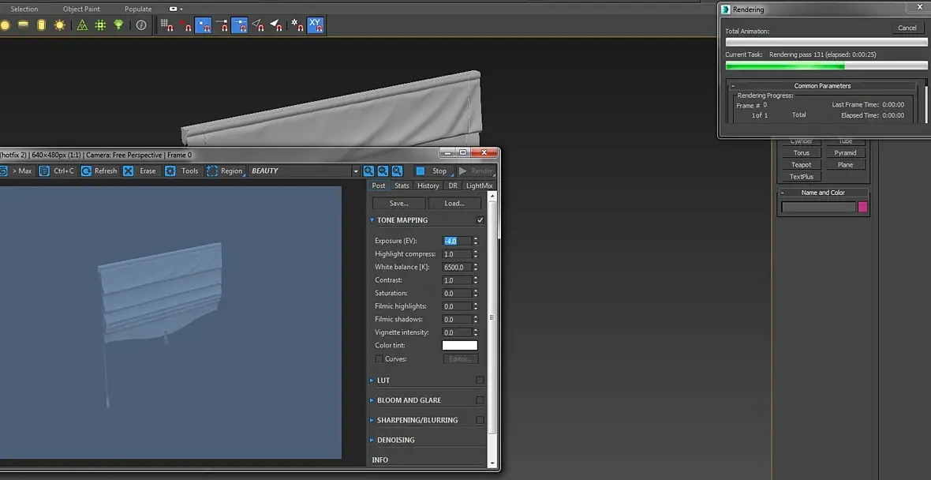Disable the Tone Mapping checkbox
This screenshot has height=480, width=931.
coord(480,220)
